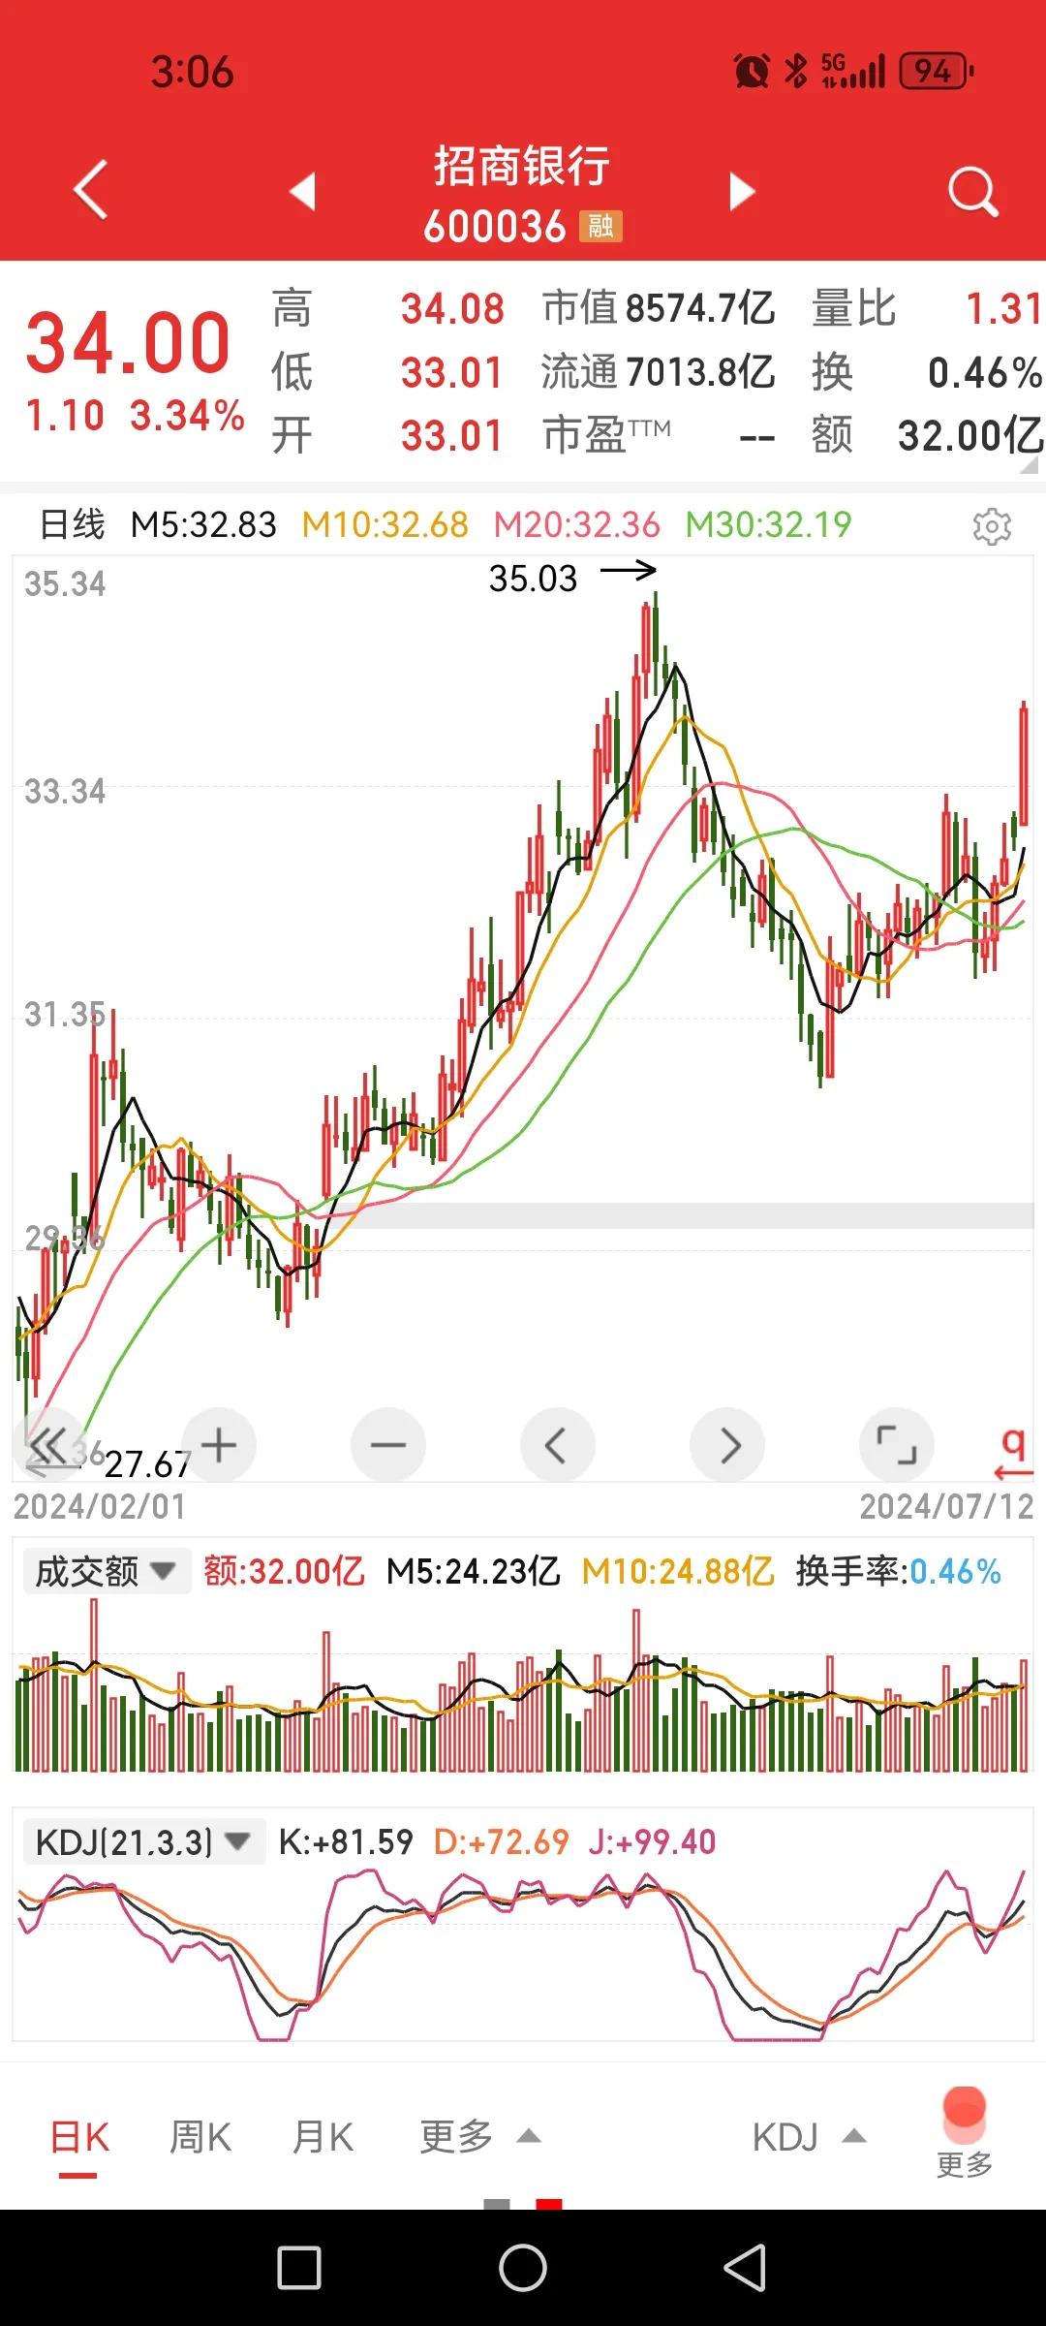
Task: Tap current price 34.00
Action: pyautogui.click(x=128, y=342)
